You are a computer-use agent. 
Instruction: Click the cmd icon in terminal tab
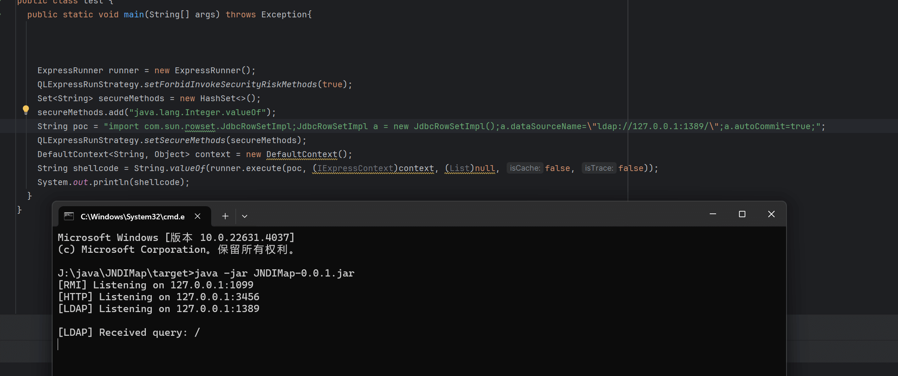coord(69,216)
